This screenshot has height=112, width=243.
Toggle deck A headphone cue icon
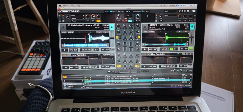(x=119, y=49)
